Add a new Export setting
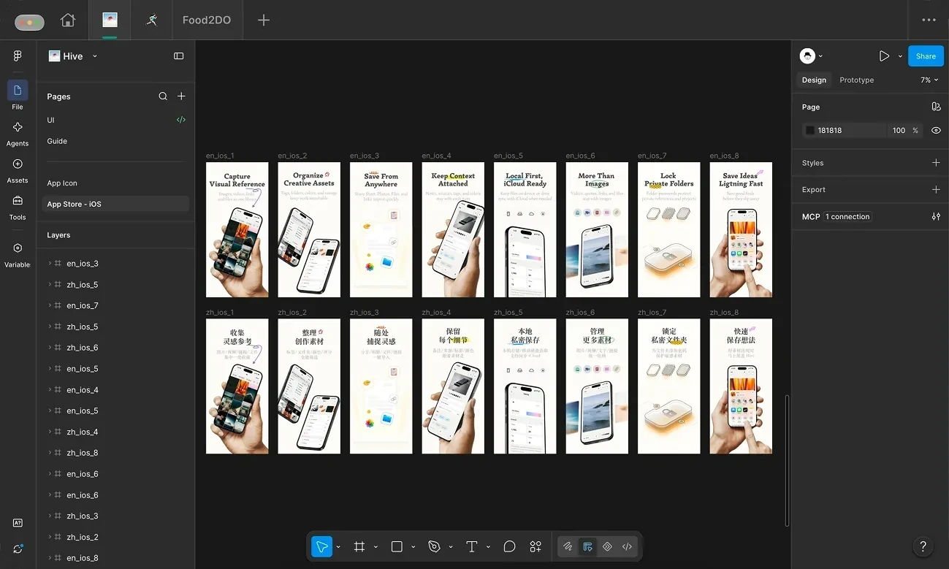This screenshot has width=949, height=569. click(936, 190)
